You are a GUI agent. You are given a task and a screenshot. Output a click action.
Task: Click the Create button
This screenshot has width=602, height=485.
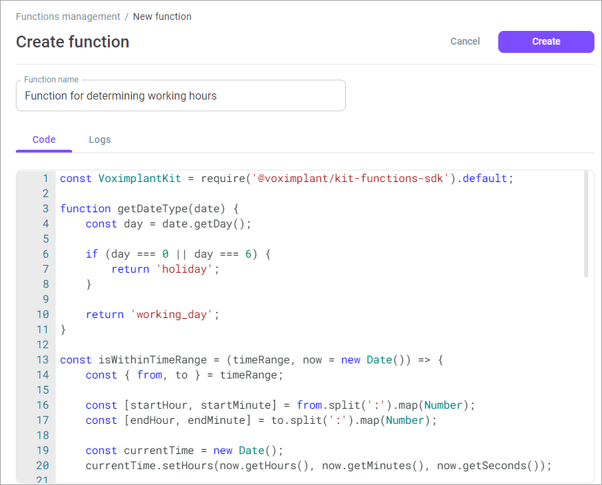(546, 41)
